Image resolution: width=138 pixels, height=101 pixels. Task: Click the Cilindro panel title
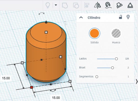[x=94, y=18]
